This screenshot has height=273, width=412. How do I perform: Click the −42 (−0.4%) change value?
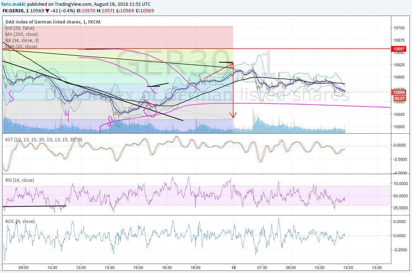click(x=62, y=11)
